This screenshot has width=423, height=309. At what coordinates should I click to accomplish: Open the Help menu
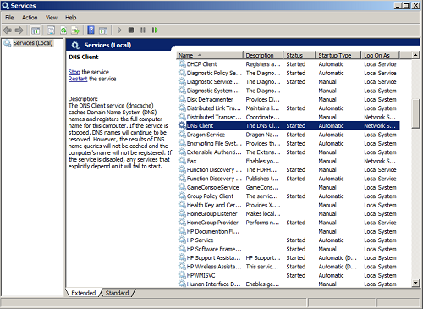click(x=71, y=18)
